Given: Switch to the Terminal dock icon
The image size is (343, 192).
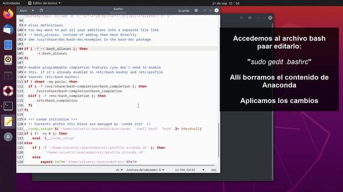Looking at the screenshot, I should 8,106.
